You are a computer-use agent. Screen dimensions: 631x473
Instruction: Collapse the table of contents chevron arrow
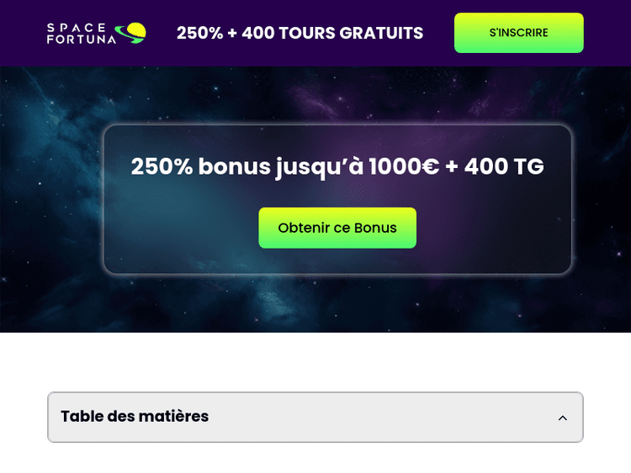[563, 418]
